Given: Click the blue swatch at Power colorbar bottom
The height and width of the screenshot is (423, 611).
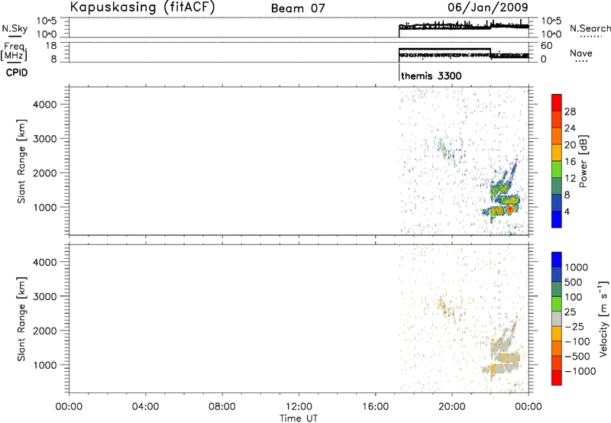Looking at the screenshot, I should (557, 219).
